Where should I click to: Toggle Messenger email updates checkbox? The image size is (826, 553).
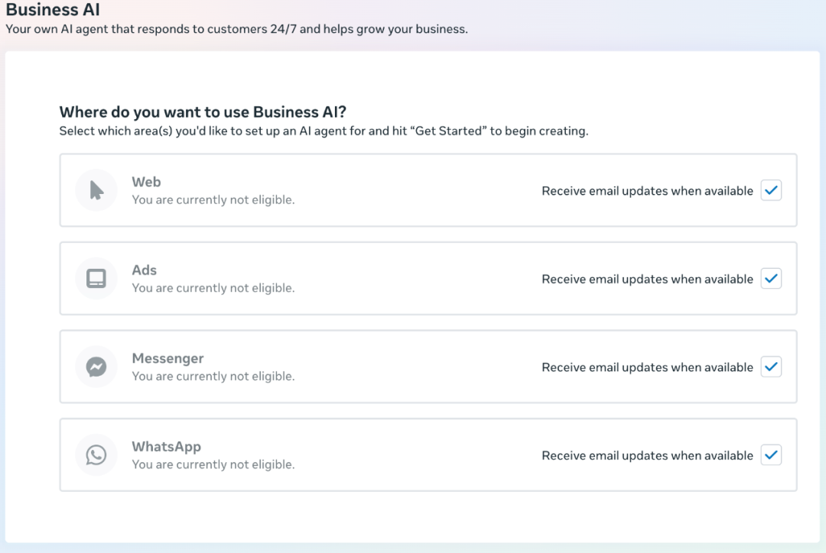tap(771, 367)
